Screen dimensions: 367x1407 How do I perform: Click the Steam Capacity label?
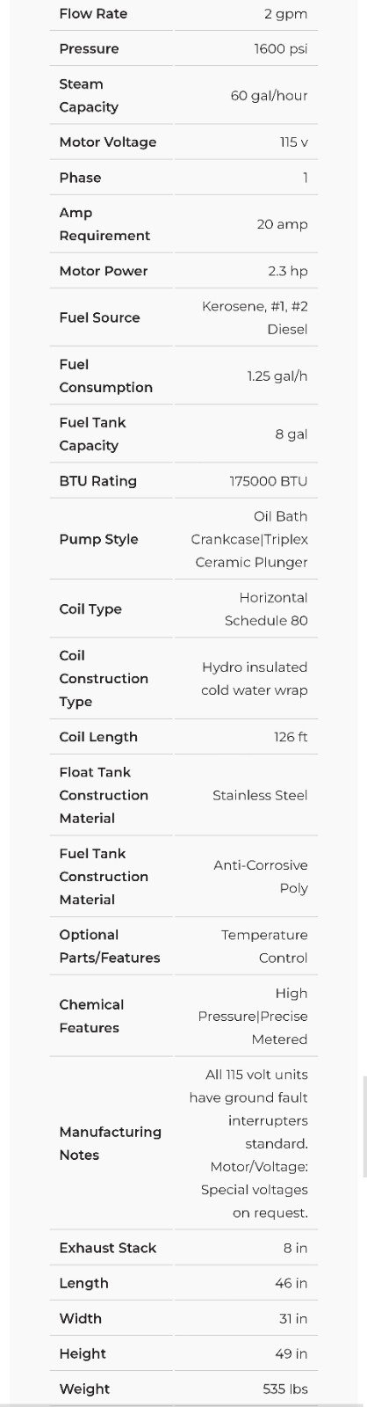pyautogui.click(x=88, y=96)
